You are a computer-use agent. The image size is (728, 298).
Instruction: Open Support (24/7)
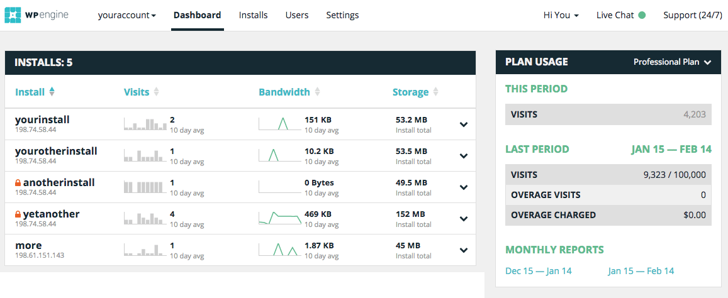pos(692,15)
